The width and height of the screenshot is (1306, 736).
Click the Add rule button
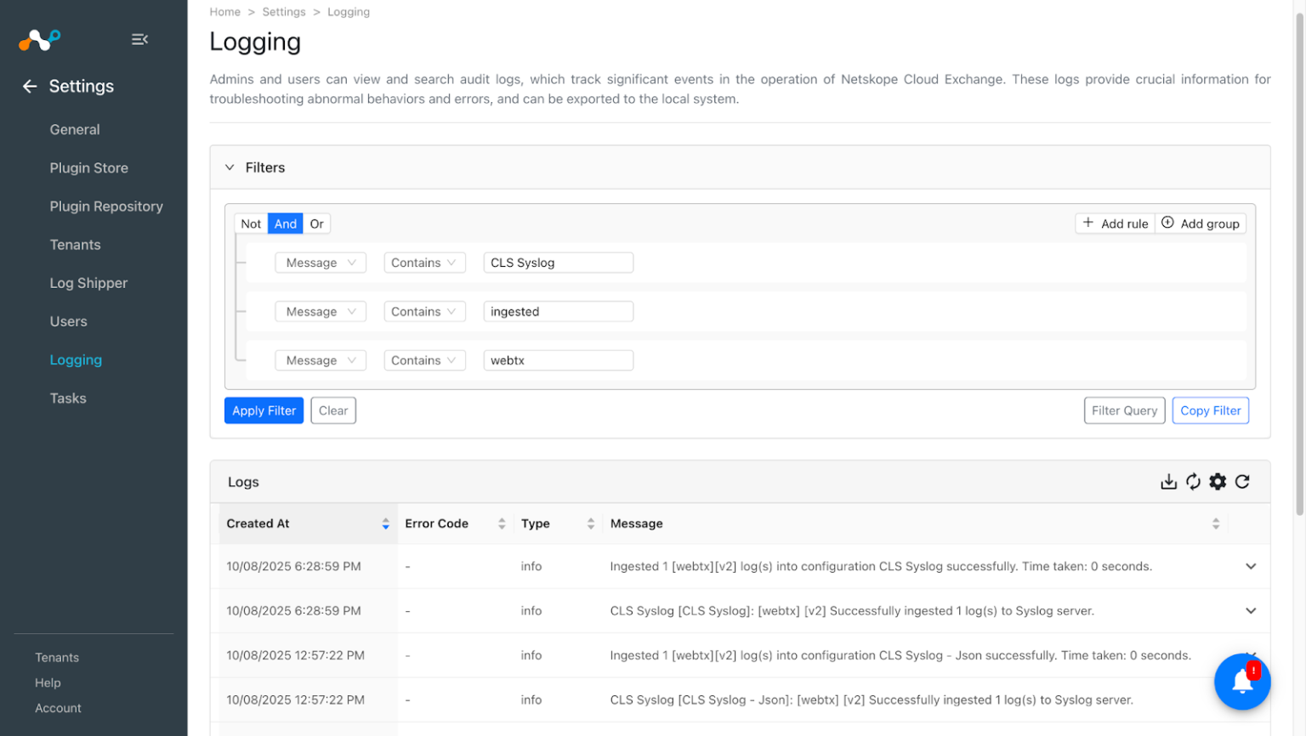[x=1115, y=224]
